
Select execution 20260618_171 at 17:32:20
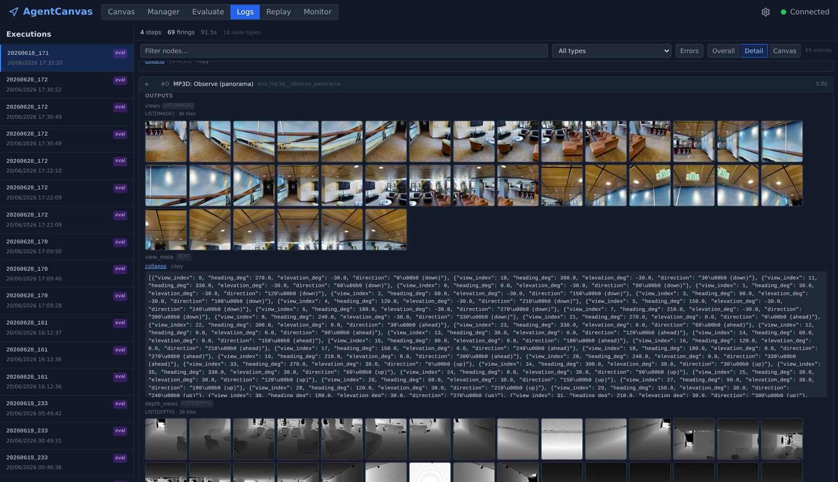tap(67, 58)
